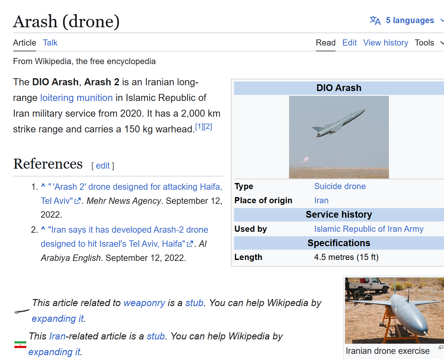
Task: Click external link icon after Tel Aviv"
Action: tap(77, 201)
